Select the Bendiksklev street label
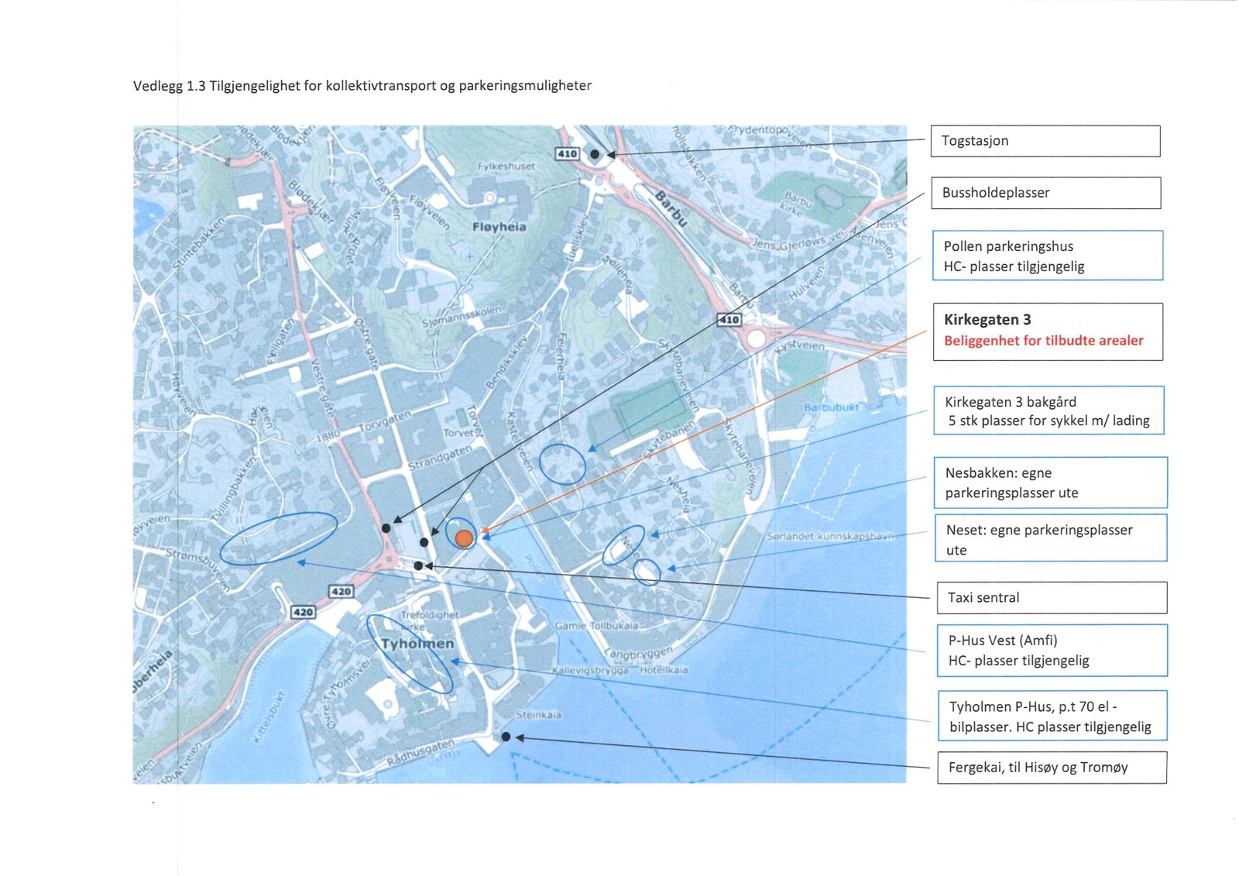This screenshot has height=876, width=1239. point(506,362)
